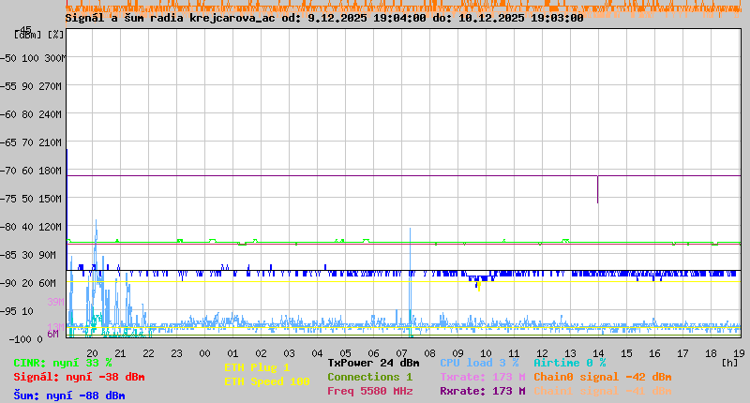Click the '-50' dBm axis label
The width and height of the screenshot is (750, 403).
click(x=8, y=58)
